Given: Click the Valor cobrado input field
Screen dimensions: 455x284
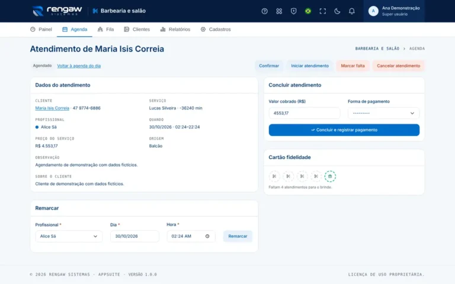Looking at the screenshot, I should (x=305, y=113).
